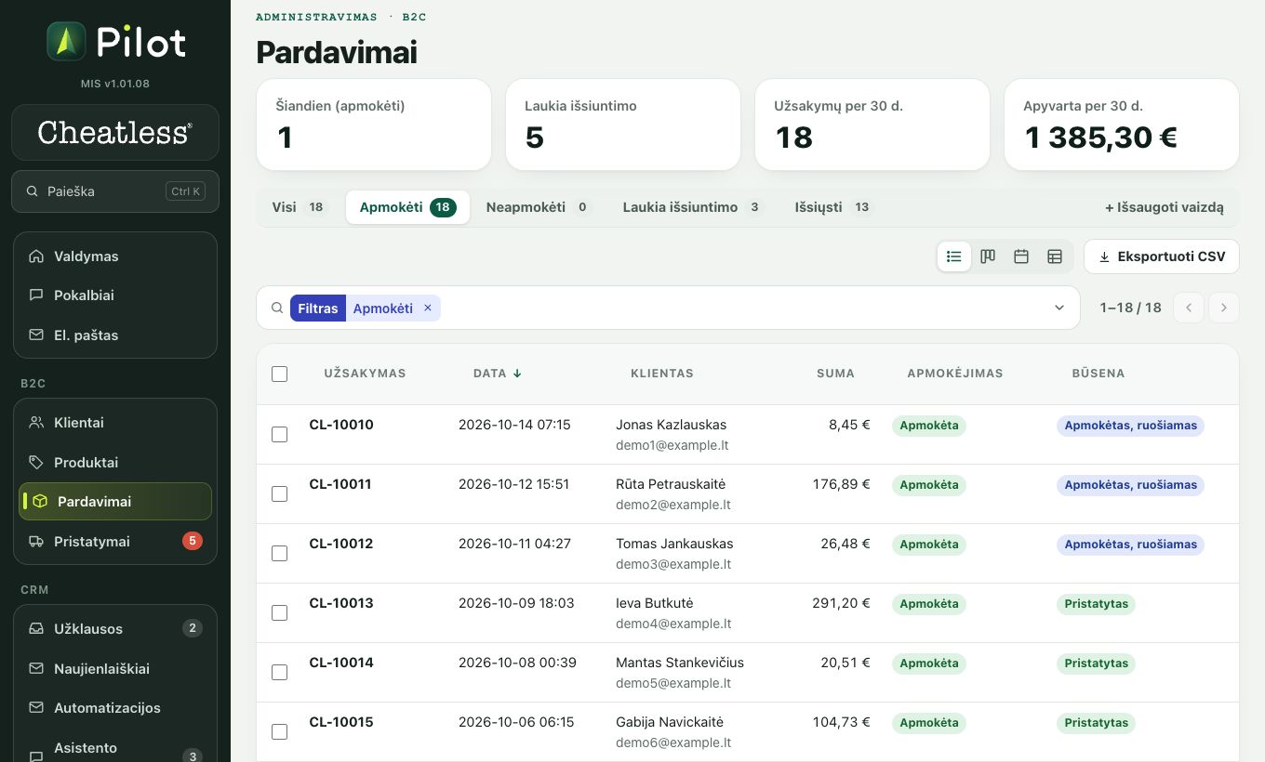1265x762 pixels.
Task: Click the Naujienlaiškiai envelope icon
Action: [36, 668]
